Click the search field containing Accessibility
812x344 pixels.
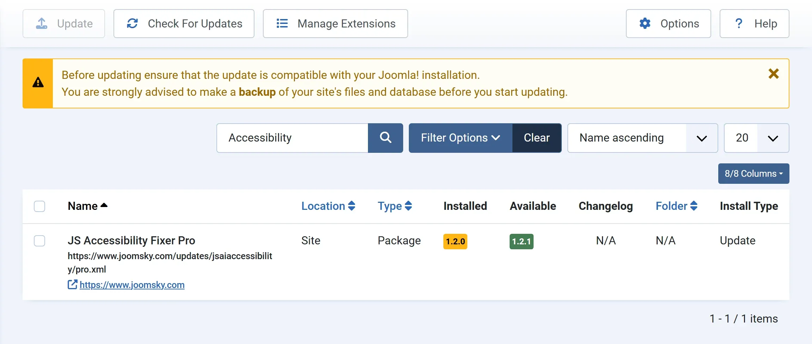[x=293, y=138]
